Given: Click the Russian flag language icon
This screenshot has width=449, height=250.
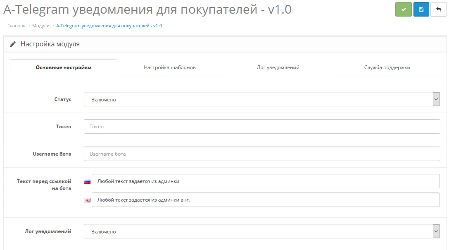Looking at the screenshot, I should point(87,182).
